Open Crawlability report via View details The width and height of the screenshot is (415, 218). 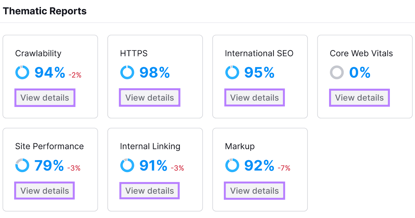[x=45, y=98]
